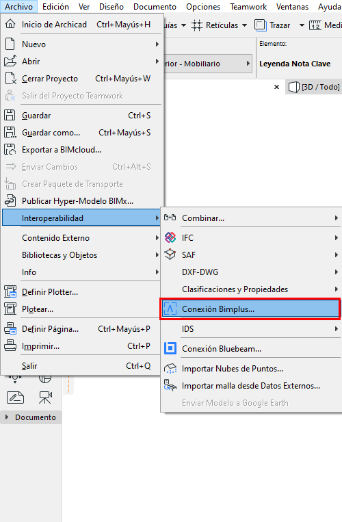Click the Retículas grid icon in toolbar
342x522 pixels.
[196, 25]
